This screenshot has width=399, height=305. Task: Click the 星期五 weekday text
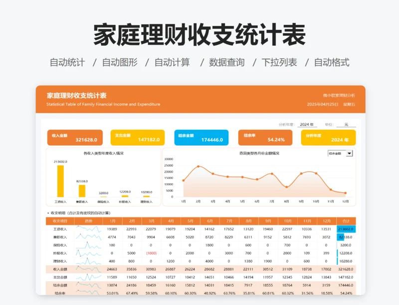pyautogui.click(x=349, y=104)
